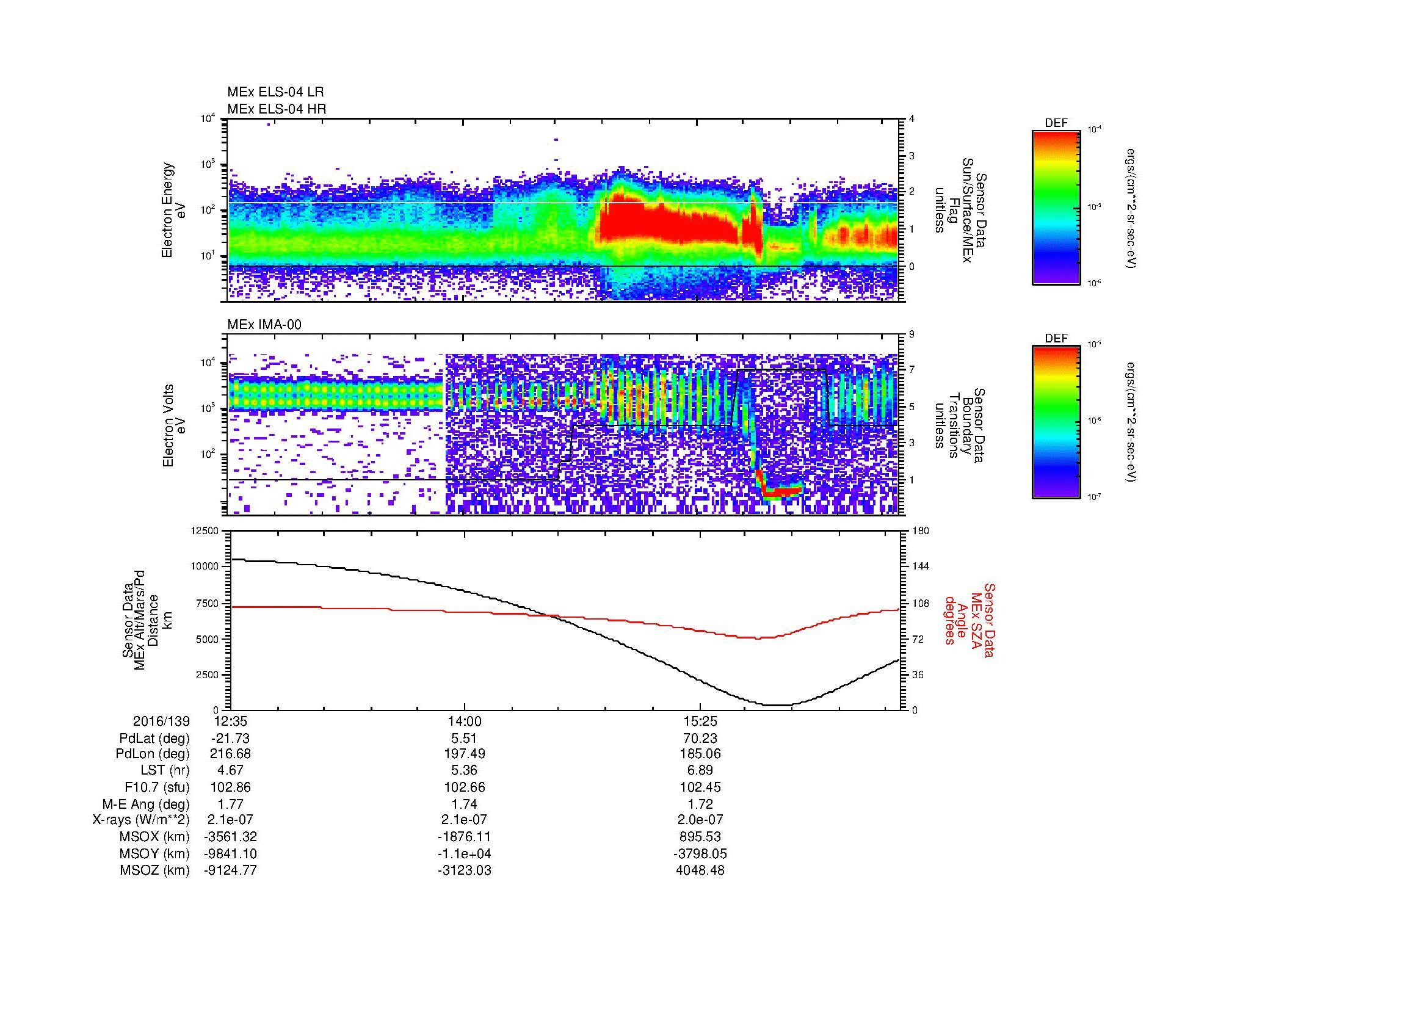Click the 'F10.7 (sfu)' row label
The width and height of the screenshot is (1428, 1009).
157,787
